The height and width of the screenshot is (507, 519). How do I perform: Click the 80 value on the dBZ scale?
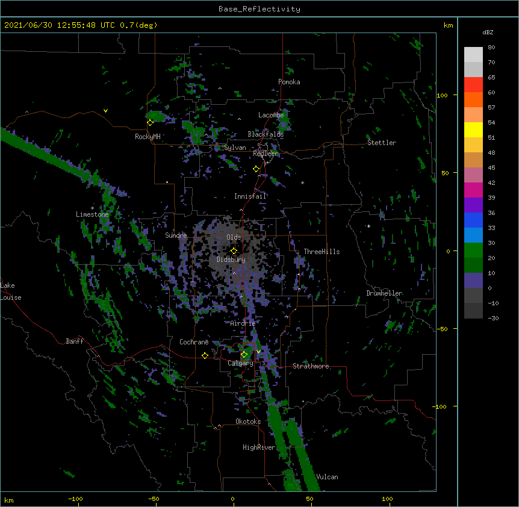(x=491, y=48)
